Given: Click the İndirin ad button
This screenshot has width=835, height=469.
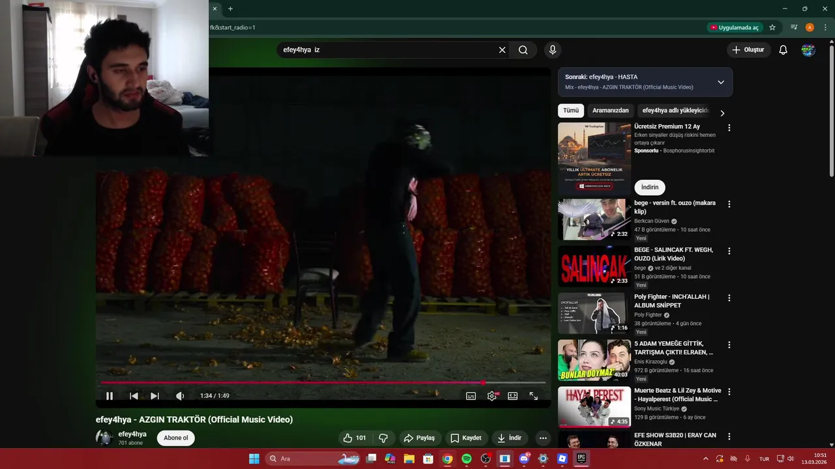Looking at the screenshot, I should (x=650, y=188).
